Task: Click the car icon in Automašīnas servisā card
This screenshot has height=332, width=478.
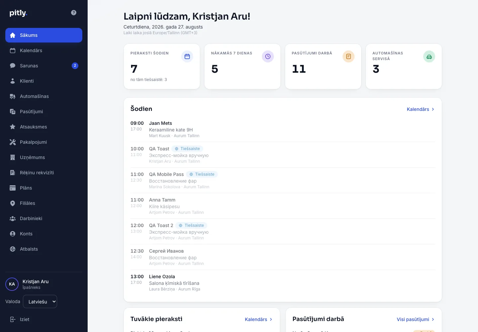Action: (x=429, y=56)
